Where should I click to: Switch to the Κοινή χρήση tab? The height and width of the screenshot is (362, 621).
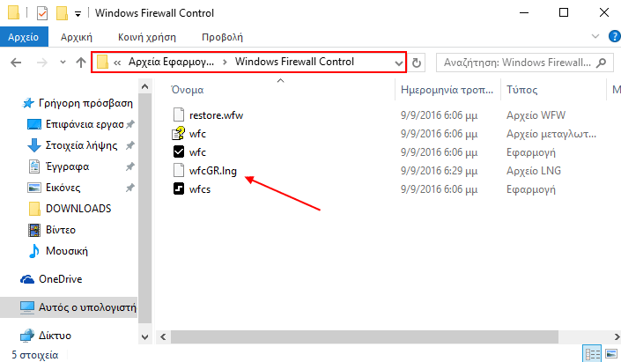click(x=146, y=37)
